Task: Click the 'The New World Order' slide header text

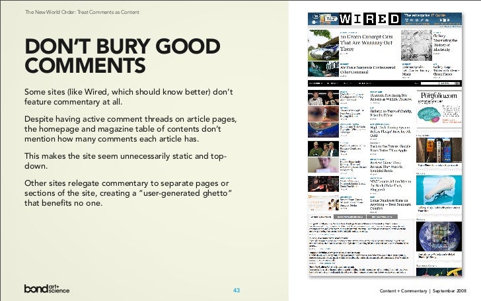Action: point(82,12)
